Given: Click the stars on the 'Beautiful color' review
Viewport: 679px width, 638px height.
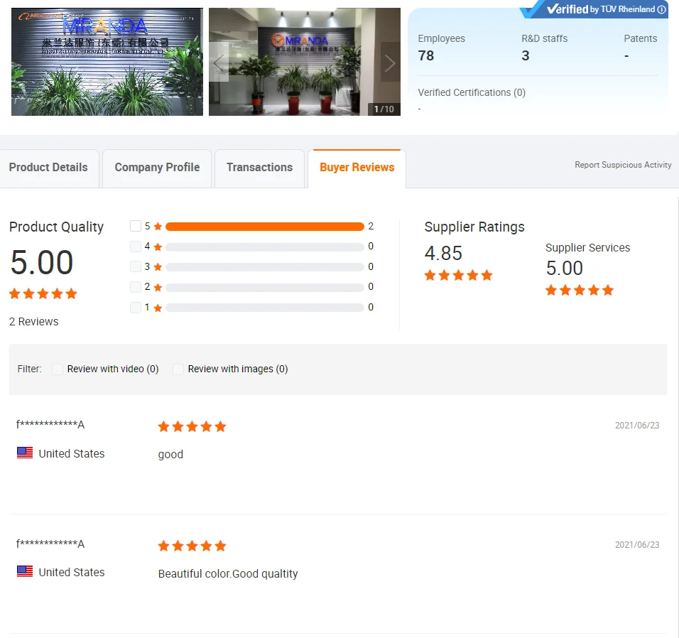Looking at the screenshot, I should click(192, 546).
